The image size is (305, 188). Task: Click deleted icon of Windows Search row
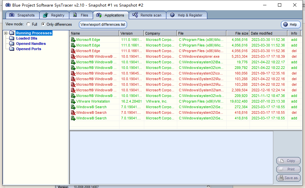[73, 113]
